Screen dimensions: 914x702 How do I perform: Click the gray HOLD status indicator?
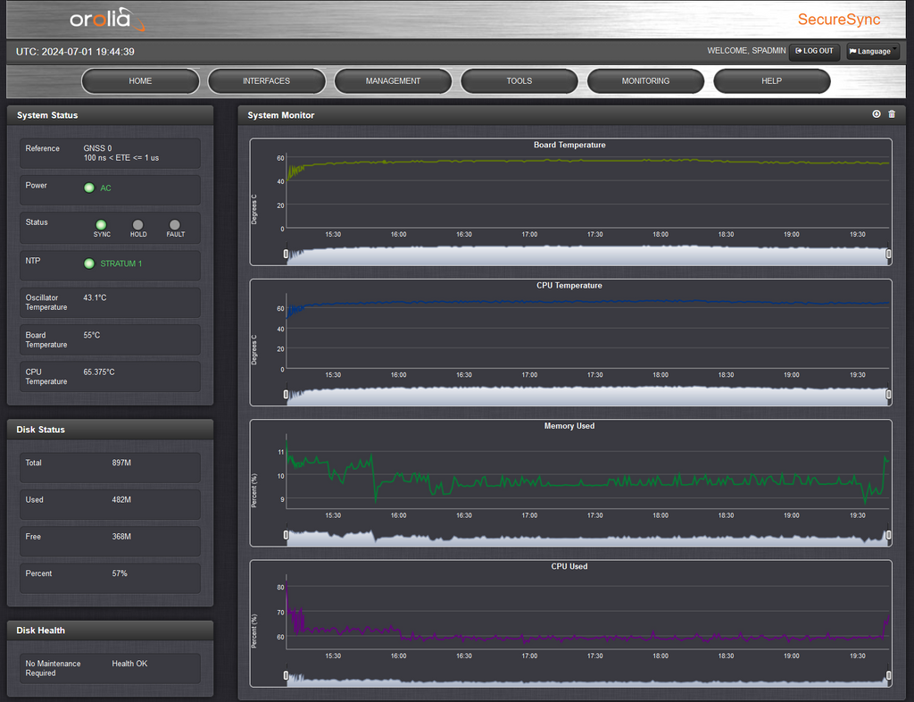coord(137,225)
